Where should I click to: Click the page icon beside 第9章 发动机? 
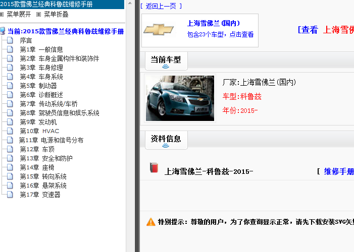tap(10, 122)
